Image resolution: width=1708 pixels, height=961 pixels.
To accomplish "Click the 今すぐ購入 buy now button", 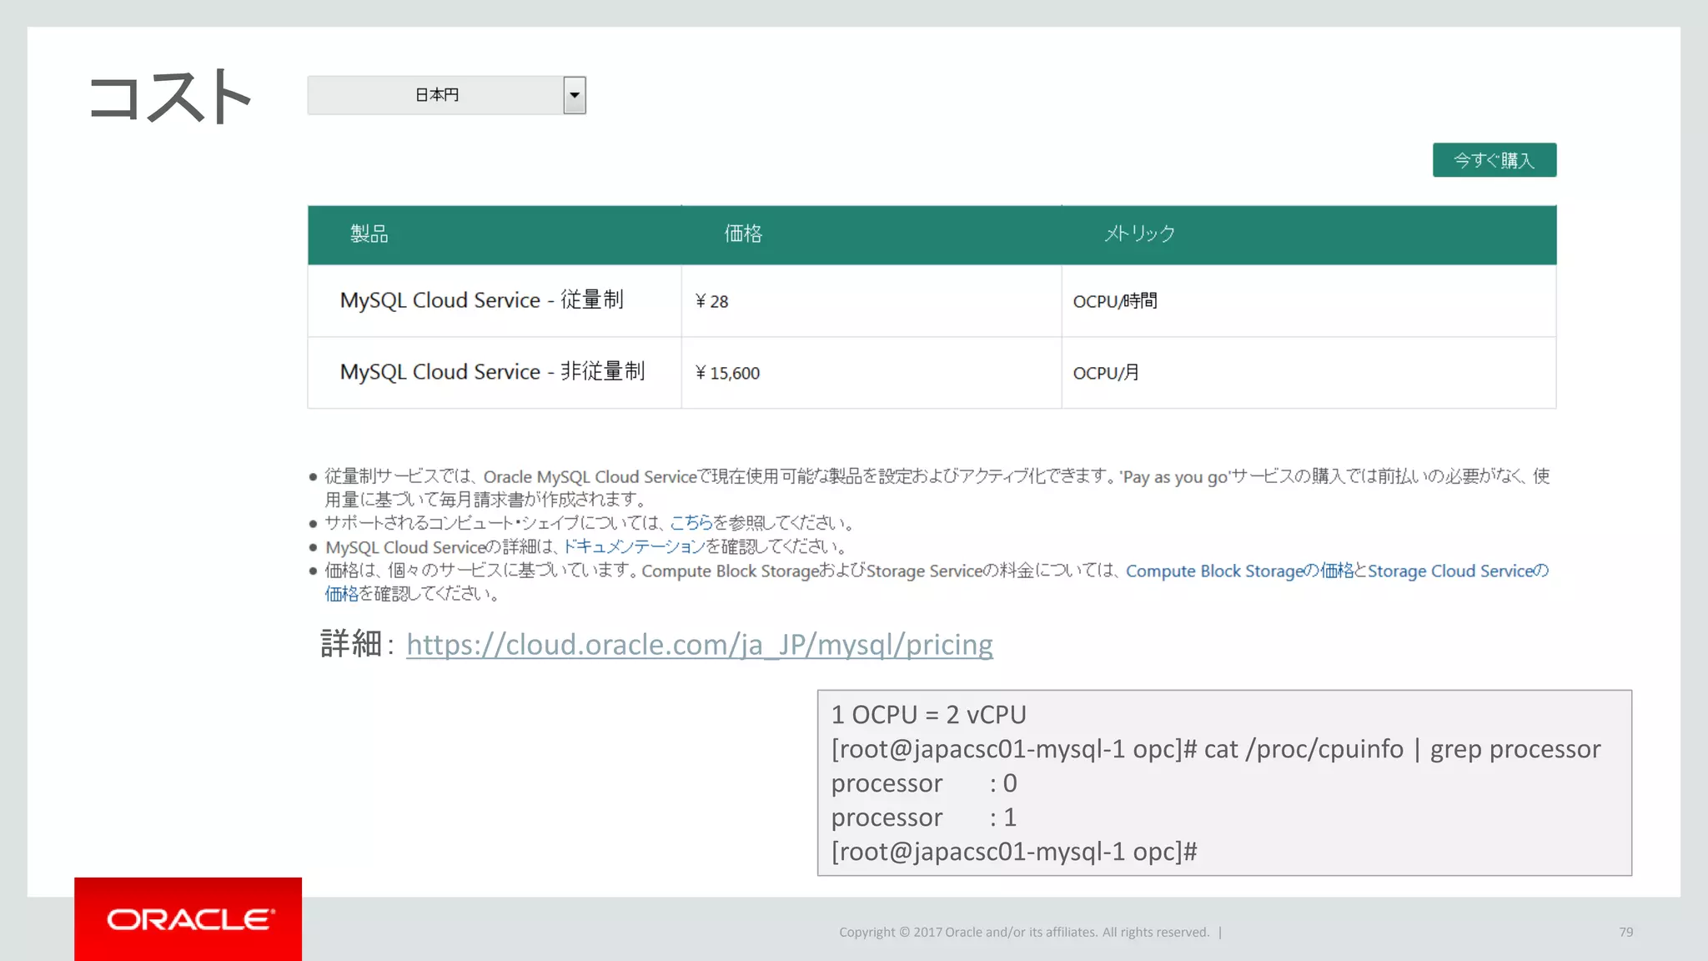I will [x=1494, y=160].
